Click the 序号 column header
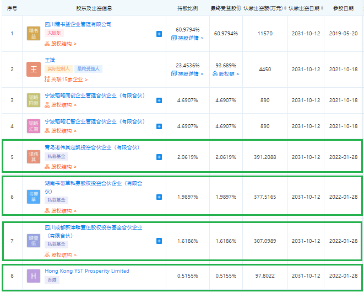 12,8
